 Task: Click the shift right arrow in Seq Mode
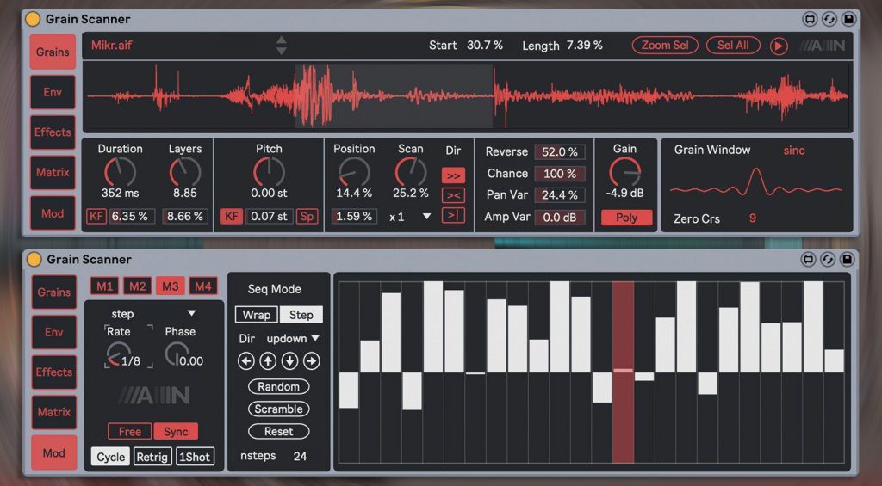click(312, 360)
